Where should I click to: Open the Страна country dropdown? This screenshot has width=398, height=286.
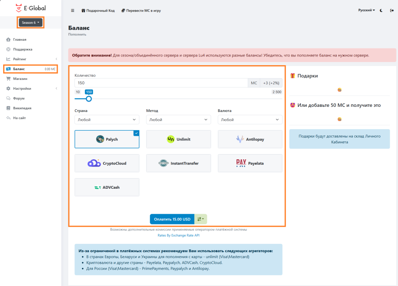click(107, 120)
